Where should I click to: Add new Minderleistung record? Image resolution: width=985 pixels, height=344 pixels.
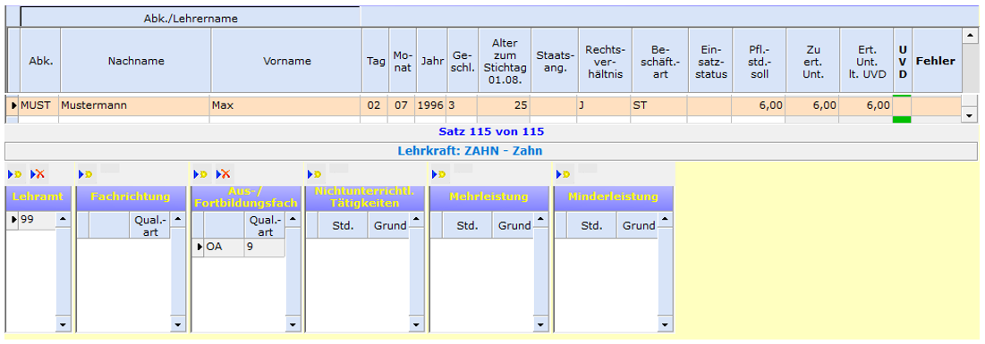tap(564, 174)
